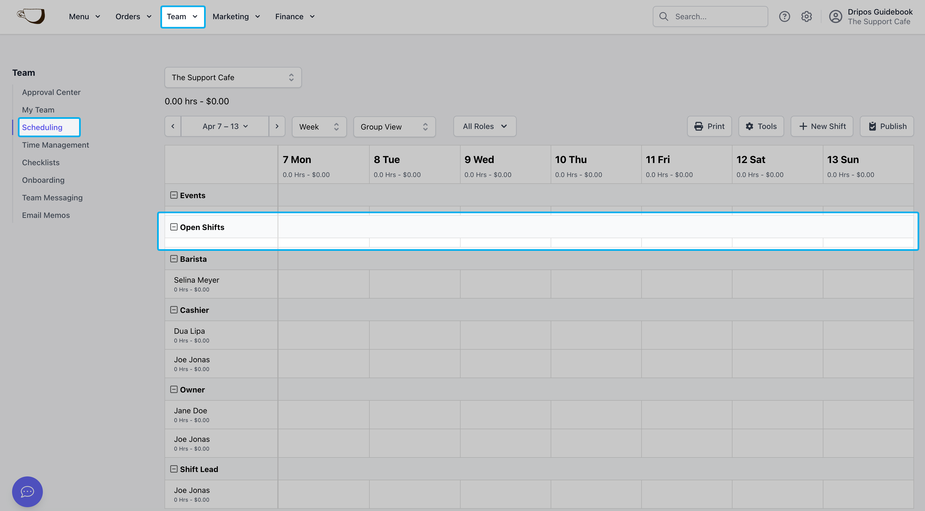Filter by All Roles dropdown

coord(485,126)
